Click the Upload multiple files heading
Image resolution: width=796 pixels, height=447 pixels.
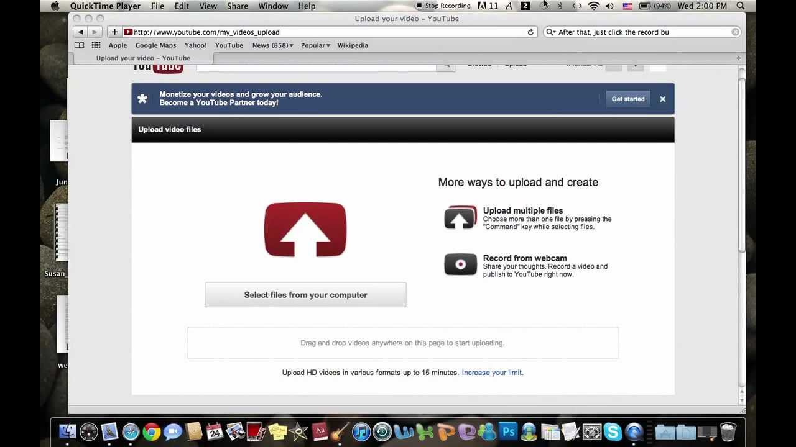(523, 210)
